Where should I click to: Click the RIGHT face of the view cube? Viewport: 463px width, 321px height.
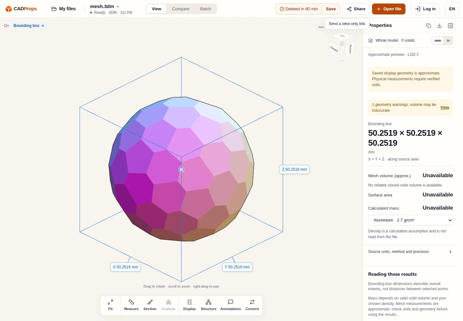350,49
